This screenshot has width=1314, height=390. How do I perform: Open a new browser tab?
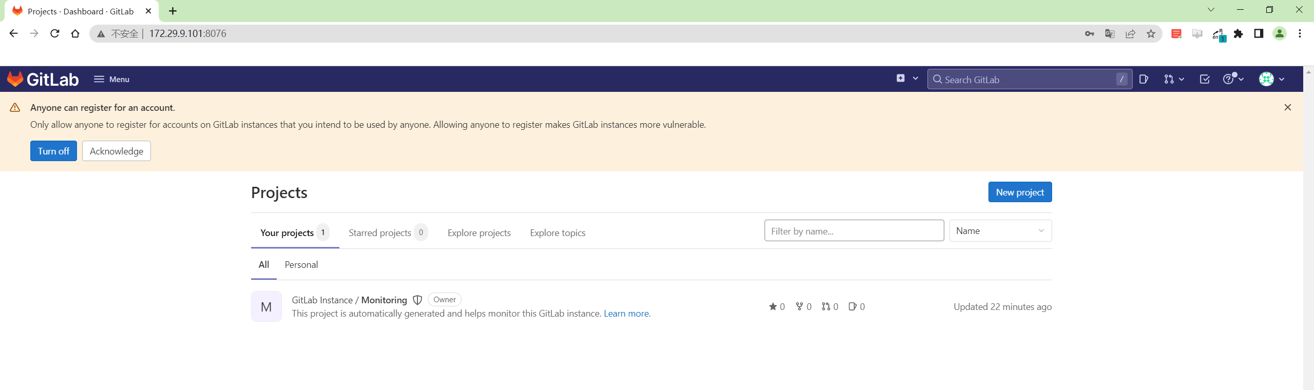coord(173,11)
